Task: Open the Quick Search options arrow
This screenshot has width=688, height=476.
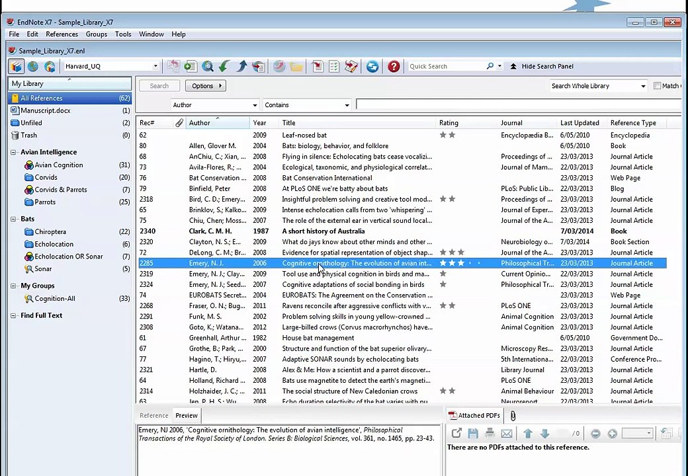Action: pyautogui.click(x=499, y=66)
